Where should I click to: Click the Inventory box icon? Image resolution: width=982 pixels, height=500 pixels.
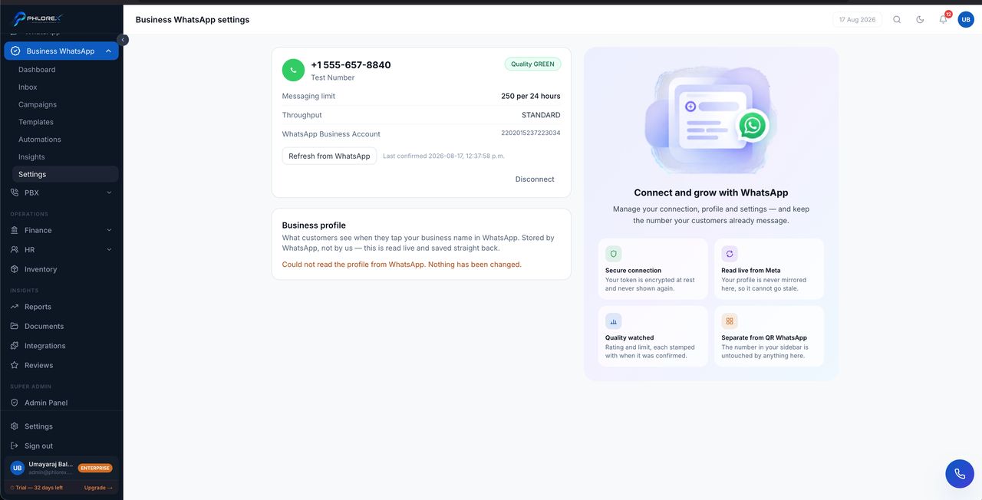click(x=15, y=269)
